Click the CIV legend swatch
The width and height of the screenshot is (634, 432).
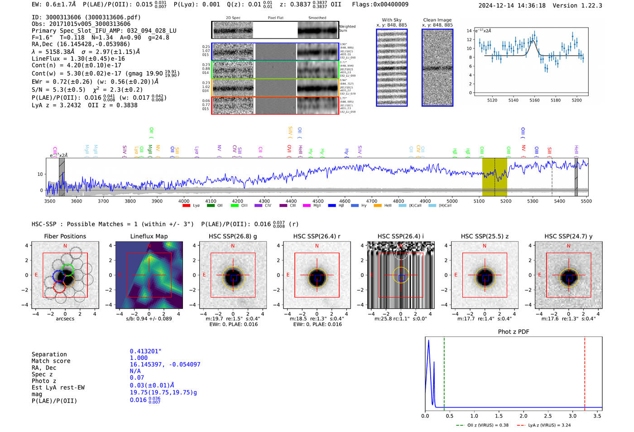(259, 205)
